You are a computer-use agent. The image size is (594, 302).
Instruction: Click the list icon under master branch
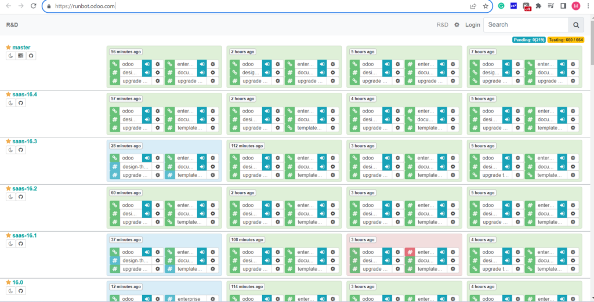pos(21,56)
